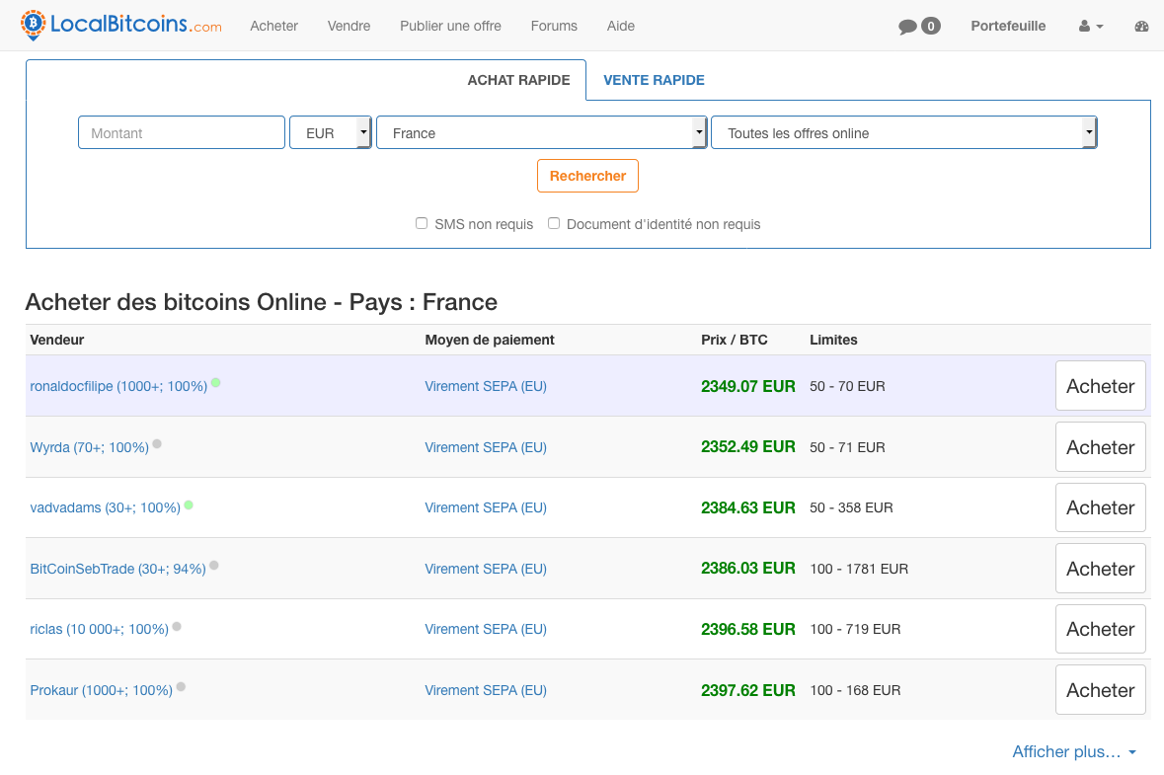
Task: Click Virement SEPA (EU) in Wyrda row
Action: point(486,447)
